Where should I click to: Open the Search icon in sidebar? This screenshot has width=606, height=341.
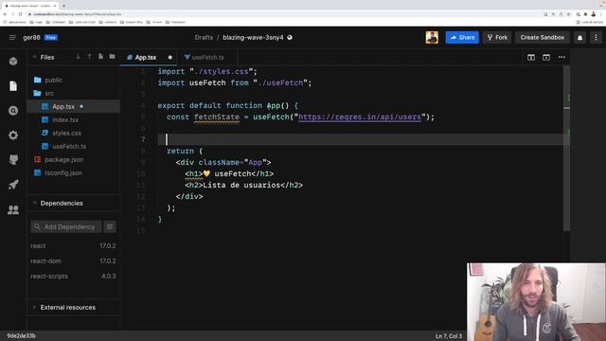13,111
